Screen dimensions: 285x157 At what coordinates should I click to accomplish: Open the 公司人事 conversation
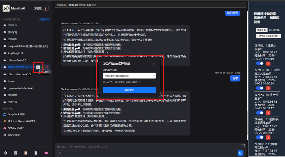(x=26, y=25)
